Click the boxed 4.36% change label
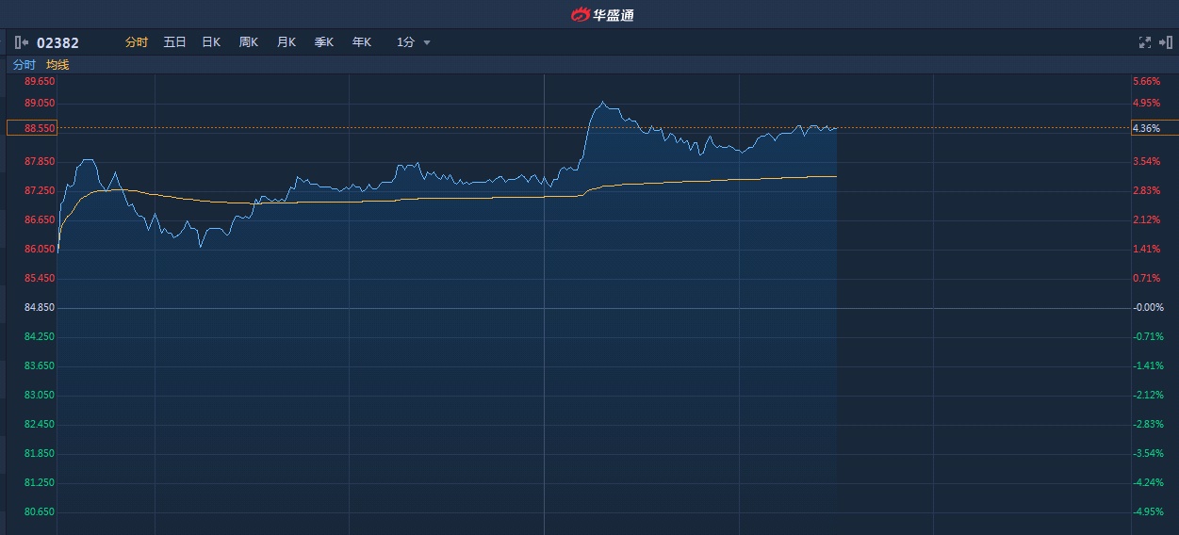The width and height of the screenshot is (1179, 535). click(x=1154, y=128)
